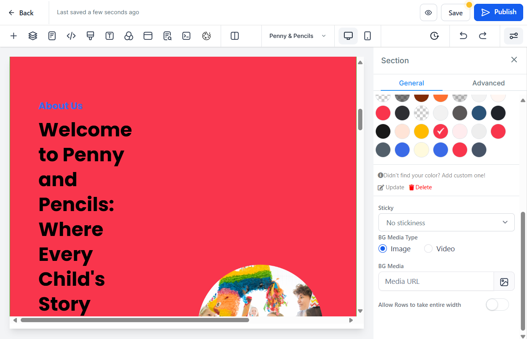Viewport: 527px width, 339px height.
Task: Click the paint roller styles icon
Action: point(90,36)
